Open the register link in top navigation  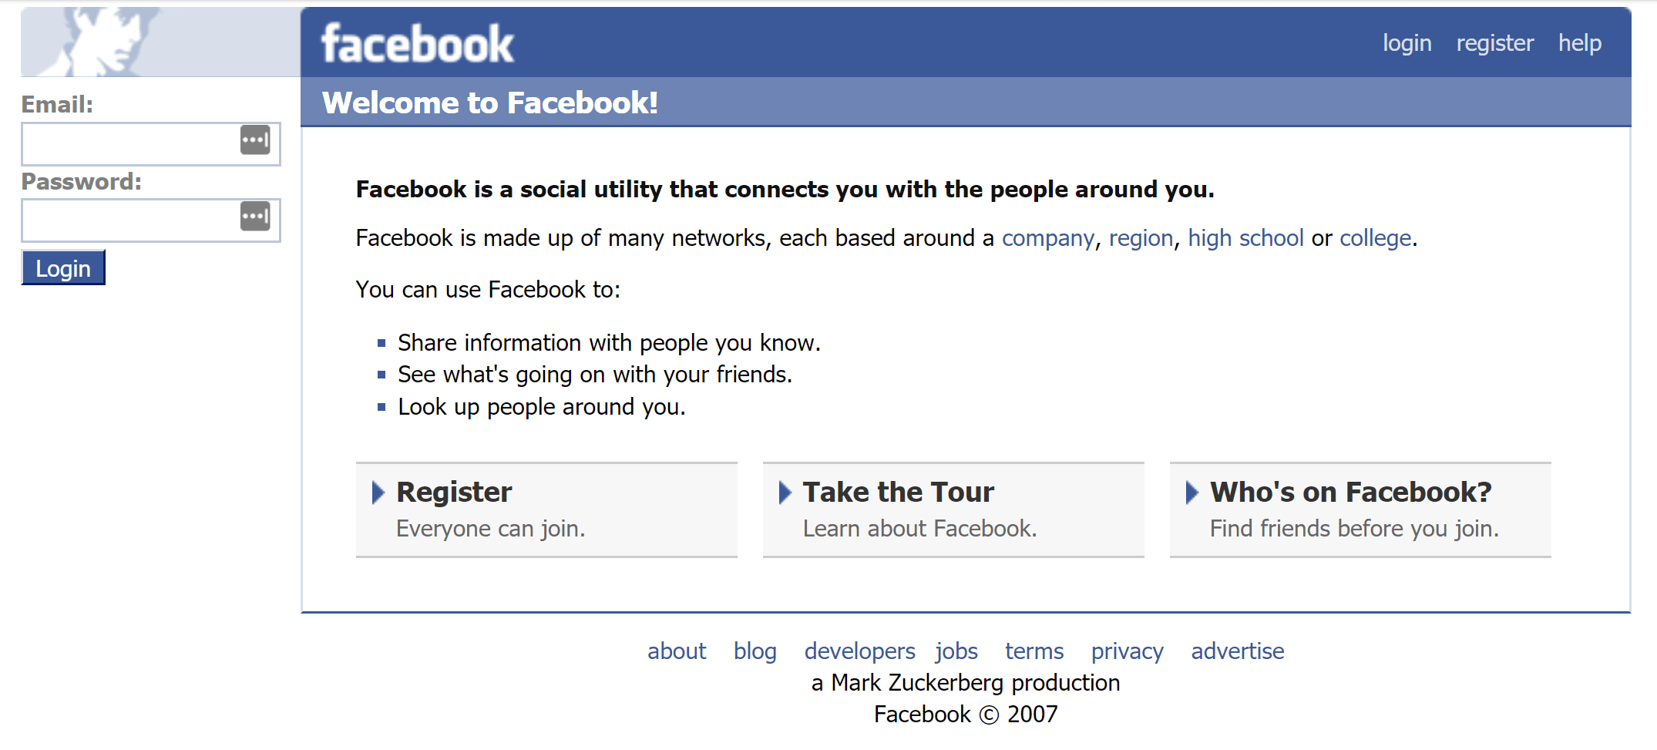[x=1494, y=43]
